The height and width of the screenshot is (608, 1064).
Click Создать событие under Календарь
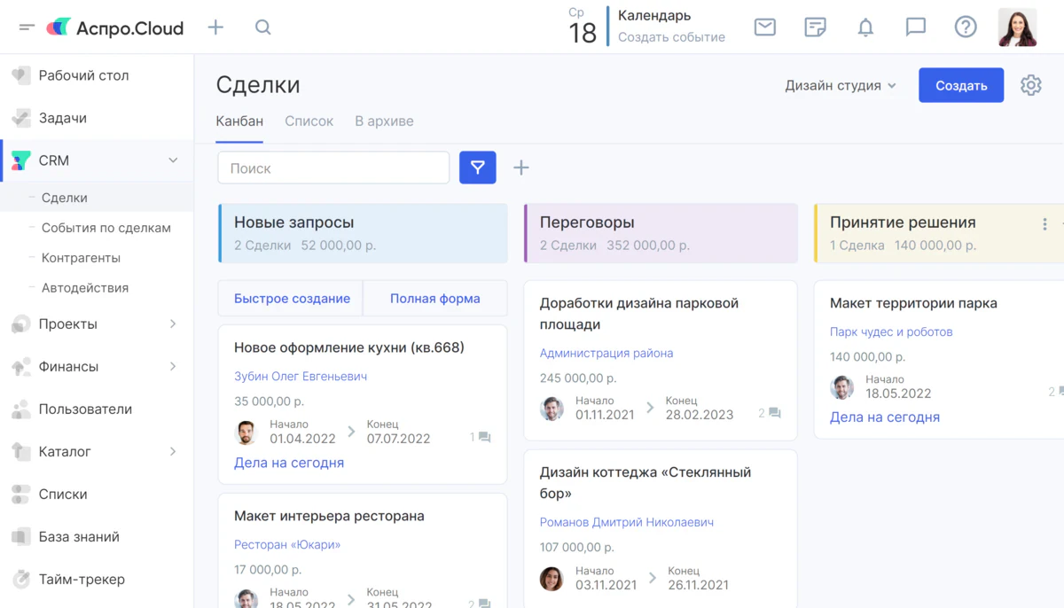click(671, 37)
